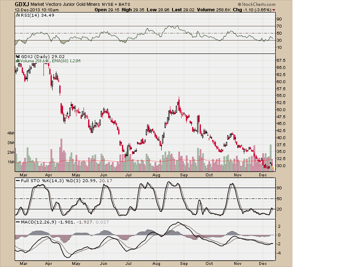The image size is (355, 267).
Task: Click the volume bars icon beside Volume 258.64K
Action: click(x=18, y=61)
